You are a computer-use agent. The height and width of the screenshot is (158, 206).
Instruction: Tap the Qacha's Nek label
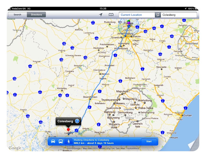point(137,125)
